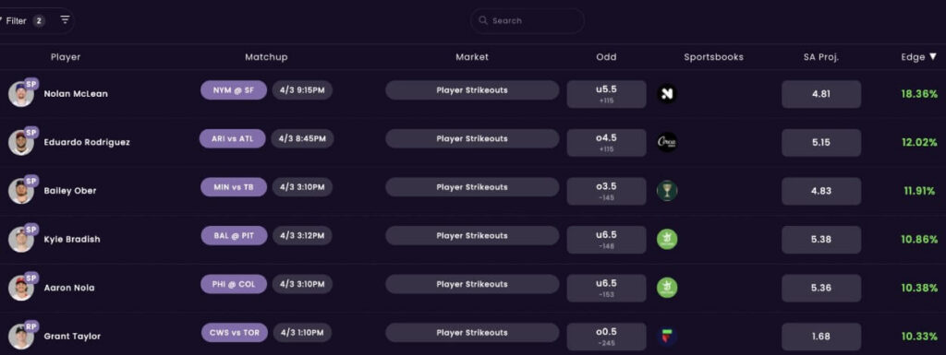Click the 5.38 SA projection value
This screenshot has height=355, width=946.
(821, 240)
